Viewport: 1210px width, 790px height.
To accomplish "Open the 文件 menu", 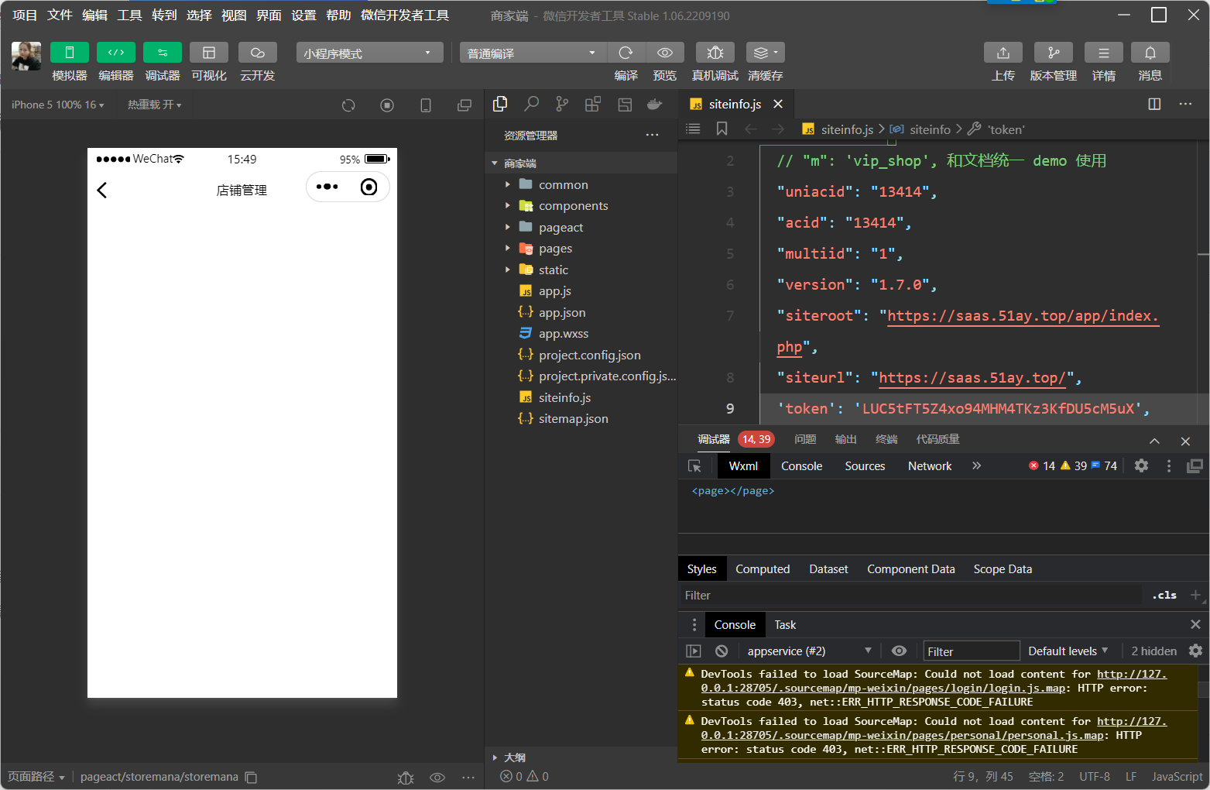I will click(x=60, y=15).
